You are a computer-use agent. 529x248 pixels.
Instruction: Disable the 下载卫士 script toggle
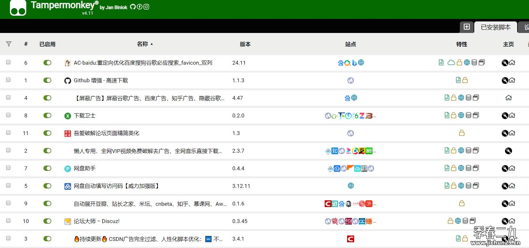point(47,116)
